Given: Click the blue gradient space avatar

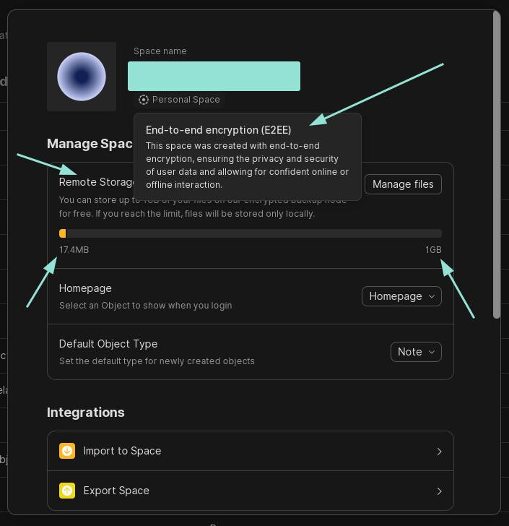Looking at the screenshot, I should [x=82, y=77].
